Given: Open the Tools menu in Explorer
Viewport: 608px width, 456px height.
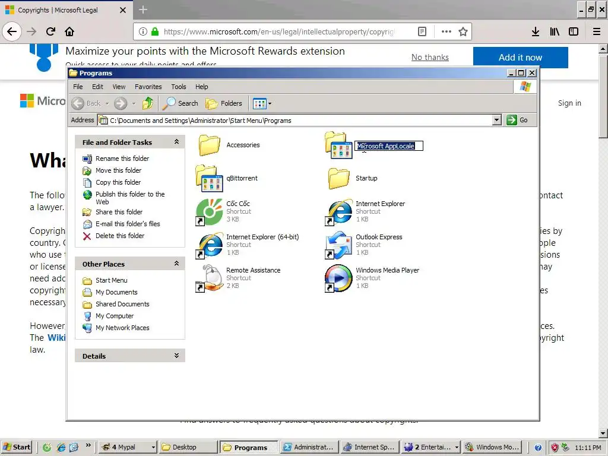Looking at the screenshot, I should [x=179, y=87].
